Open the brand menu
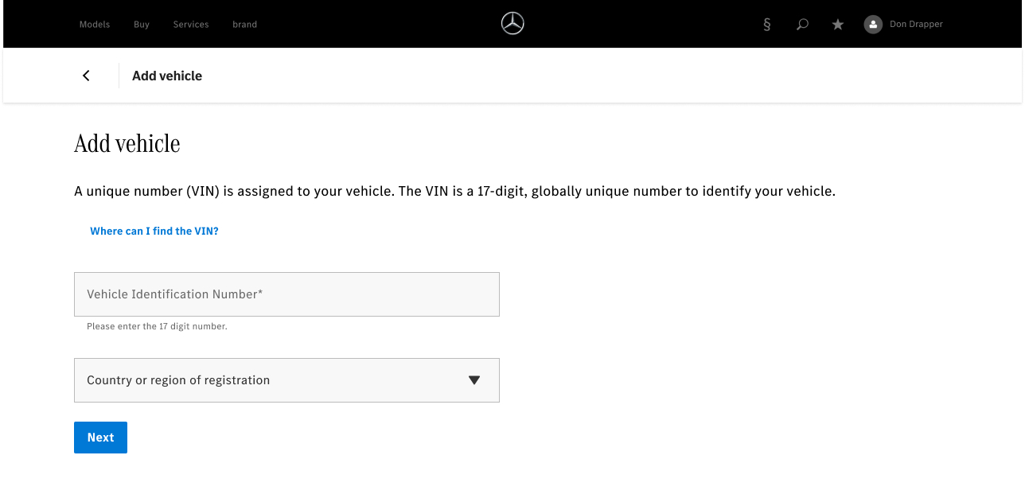The width and height of the screenshot is (1025, 498). point(244,25)
